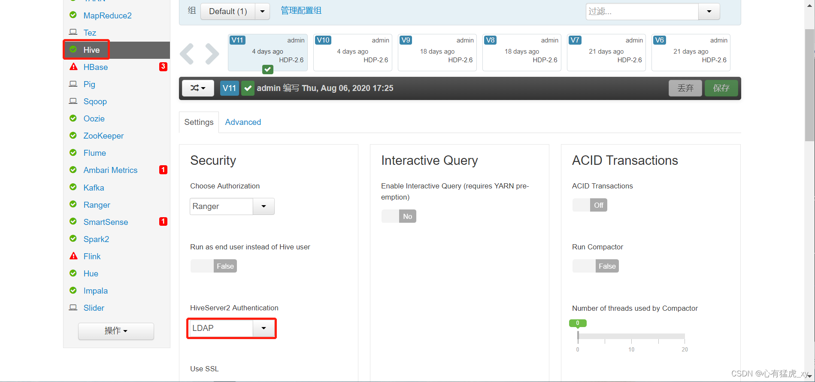
Task: Open Ranger service page
Action: (x=97, y=205)
